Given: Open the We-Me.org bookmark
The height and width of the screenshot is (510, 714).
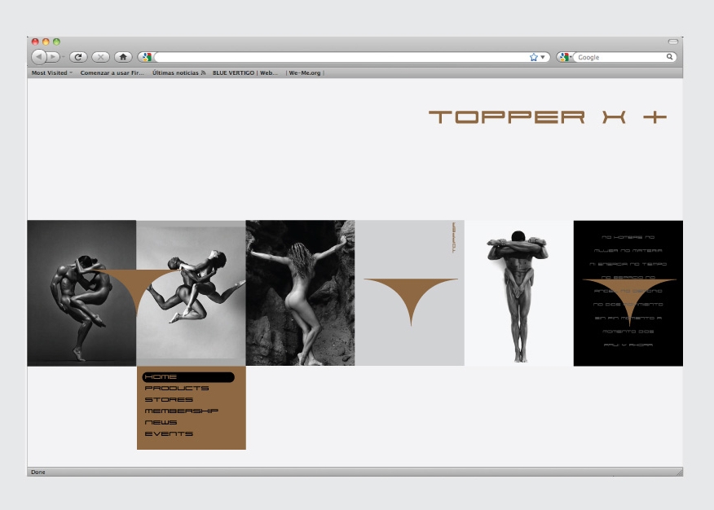Looking at the screenshot, I should (305, 73).
